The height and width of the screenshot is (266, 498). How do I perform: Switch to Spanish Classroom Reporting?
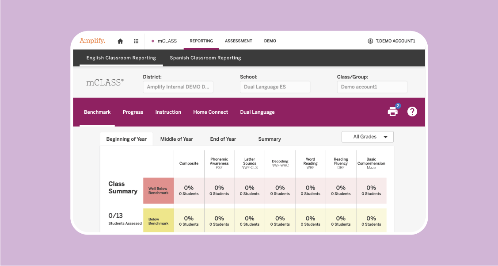point(205,58)
